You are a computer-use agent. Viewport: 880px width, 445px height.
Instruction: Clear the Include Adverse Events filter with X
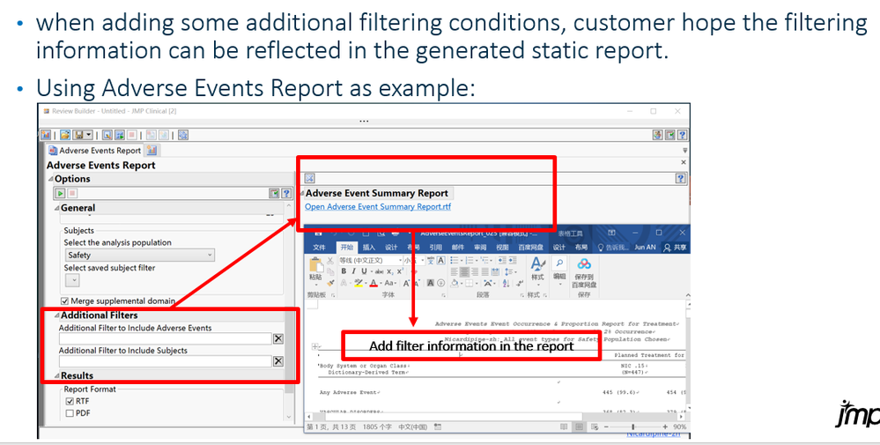pos(277,338)
